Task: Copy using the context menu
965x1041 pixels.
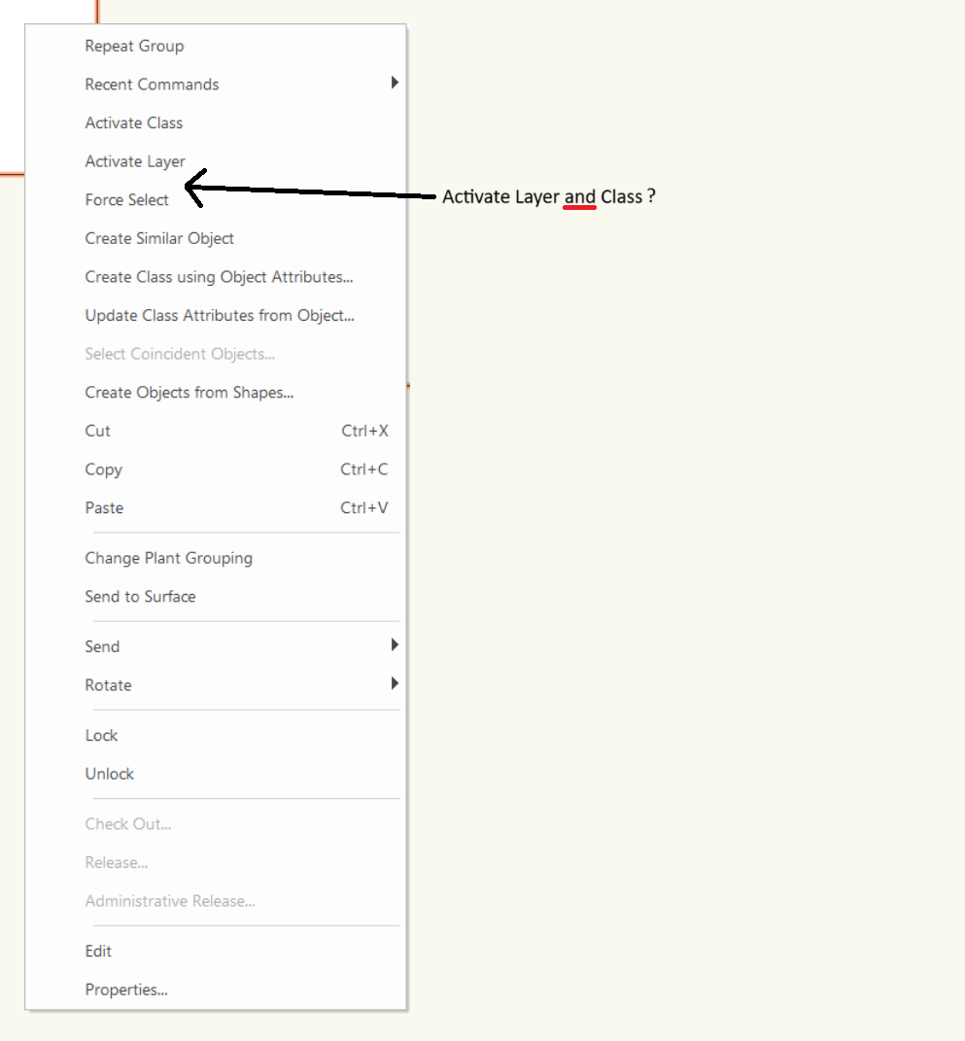Action: coord(104,469)
